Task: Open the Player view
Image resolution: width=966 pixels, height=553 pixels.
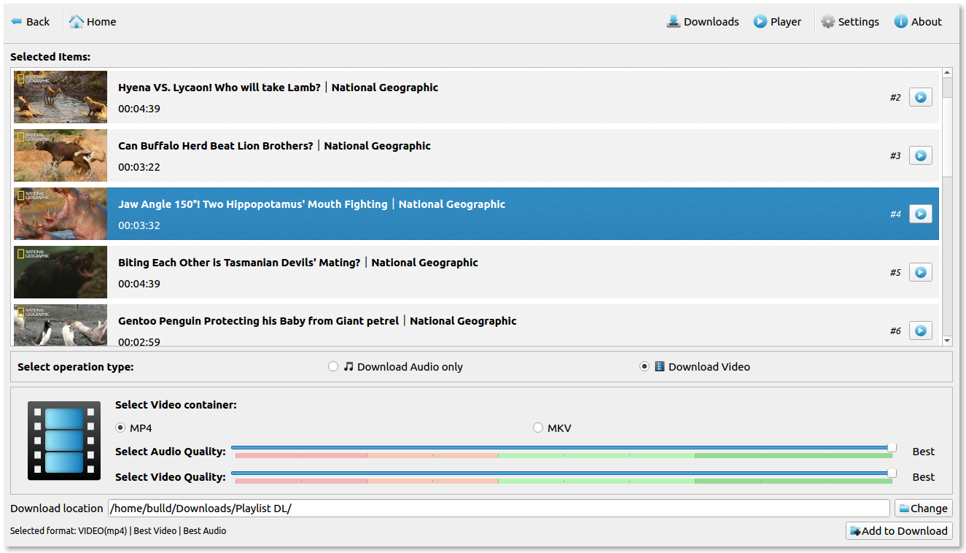Action: point(777,22)
